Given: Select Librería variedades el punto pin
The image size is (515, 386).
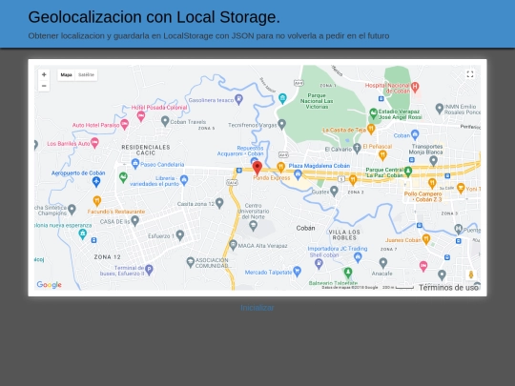Looking at the screenshot, I should click(x=184, y=180).
